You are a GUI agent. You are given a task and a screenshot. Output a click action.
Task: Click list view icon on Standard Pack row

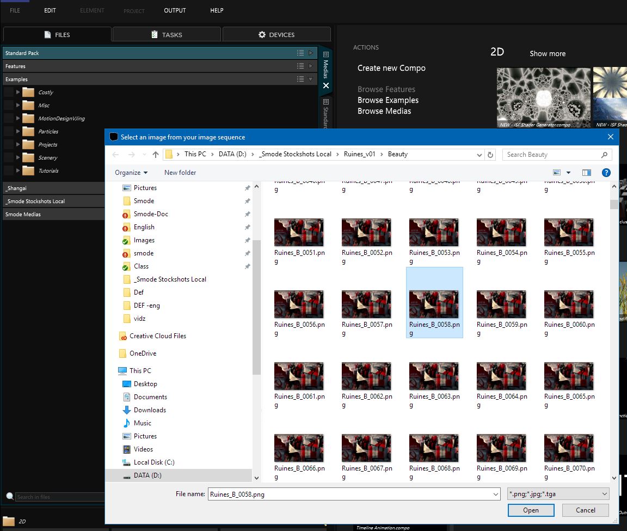(x=300, y=53)
